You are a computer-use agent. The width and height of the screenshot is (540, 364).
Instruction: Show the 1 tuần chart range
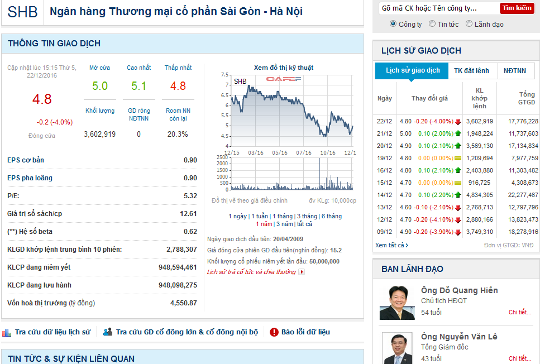(x=260, y=216)
